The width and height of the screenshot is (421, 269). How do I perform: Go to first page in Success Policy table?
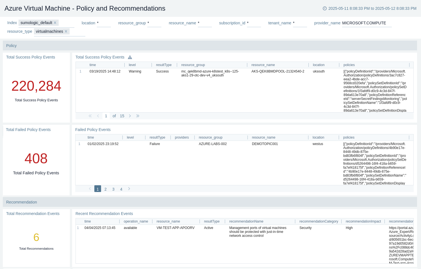[90, 116]
